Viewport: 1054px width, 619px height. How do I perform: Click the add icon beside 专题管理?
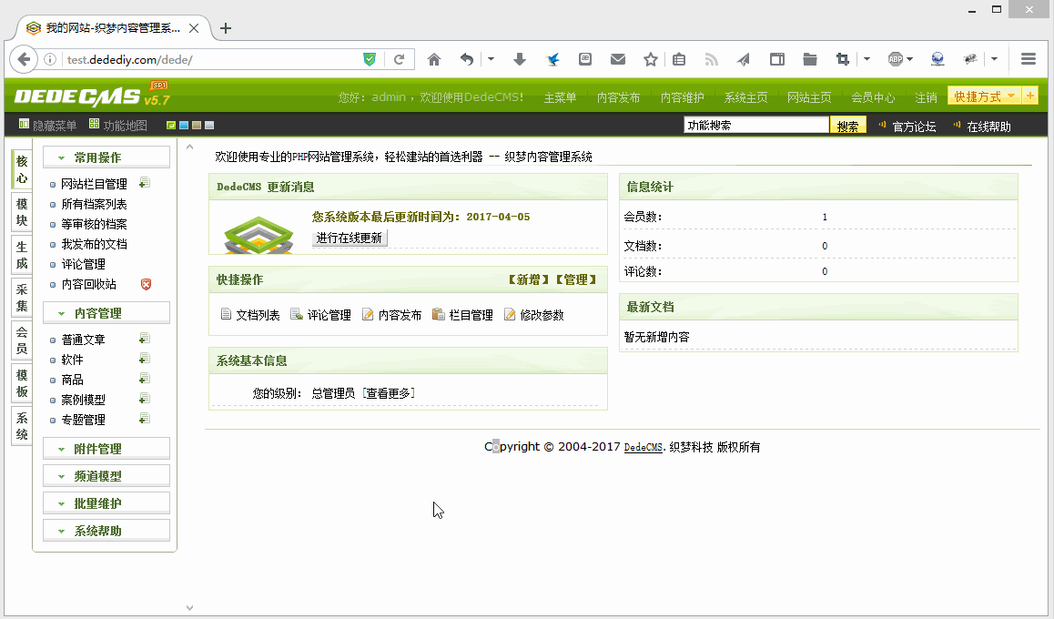tap(144, 419)
